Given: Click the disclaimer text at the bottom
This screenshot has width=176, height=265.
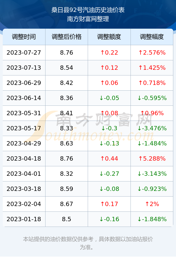Looking at the screenshot, I should [88, 243].
